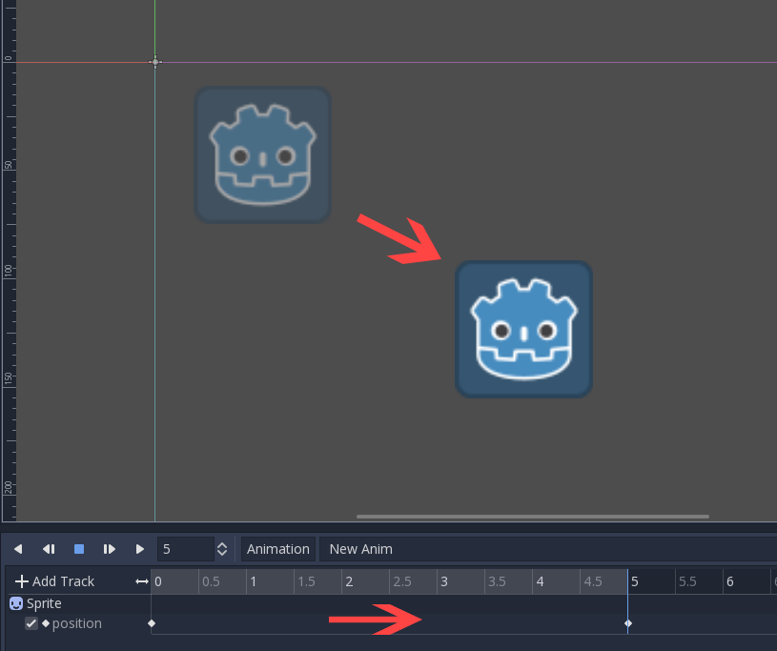Click the animation length field showing 5
Screen dimensions: 777x651
181,548
